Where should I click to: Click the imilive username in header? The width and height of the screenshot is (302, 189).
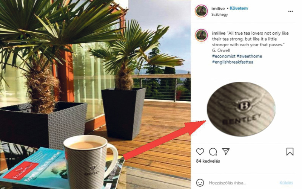pos(218,8)
